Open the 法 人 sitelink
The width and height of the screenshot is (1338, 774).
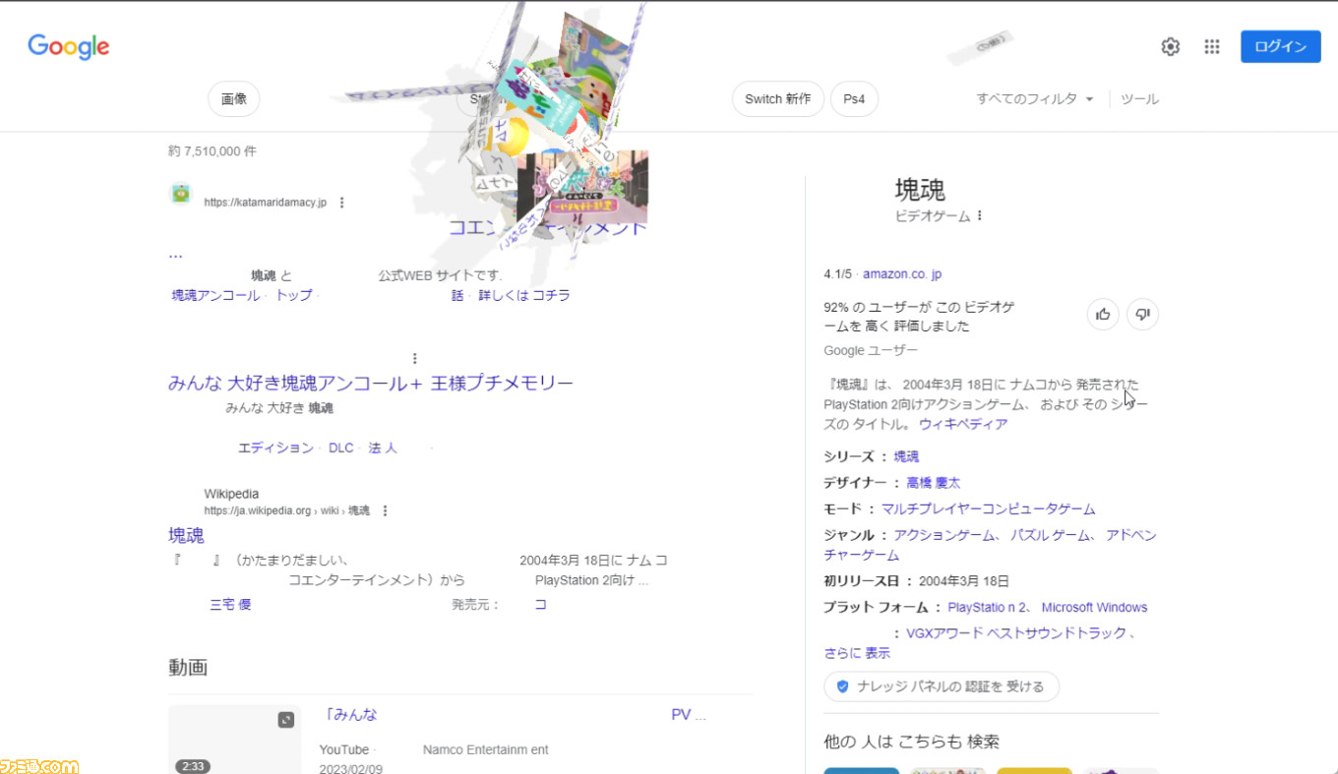coord(383,447)
